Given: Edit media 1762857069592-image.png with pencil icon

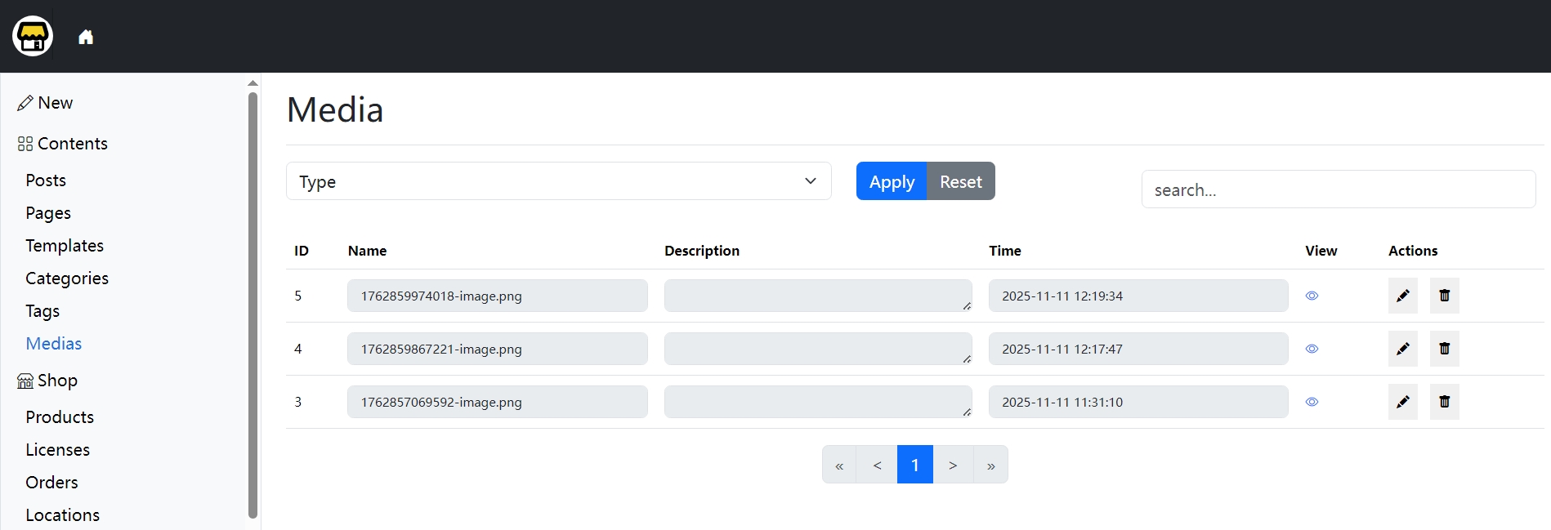Looking at the screenshot, I should point(1402,402).
